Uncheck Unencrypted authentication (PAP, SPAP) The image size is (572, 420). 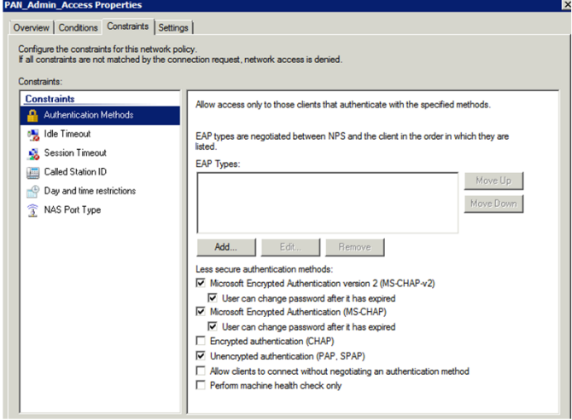pos(201,356)
